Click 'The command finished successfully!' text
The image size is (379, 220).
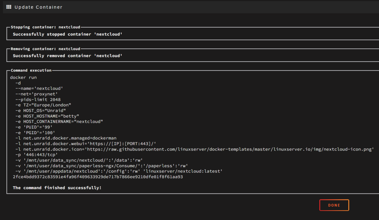click(57, 187)
